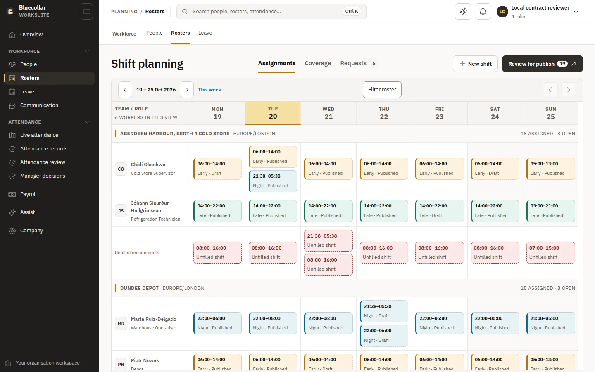Click the MR avatar for Marta Ruiz-Delgado
This screenshot has height=372, width=595.
pos(121,324)
